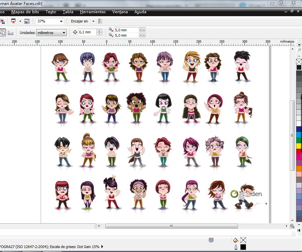Click the welcome screen toolbar icon
This screenshot has width=302, height=252.
[x=27, y=21]
